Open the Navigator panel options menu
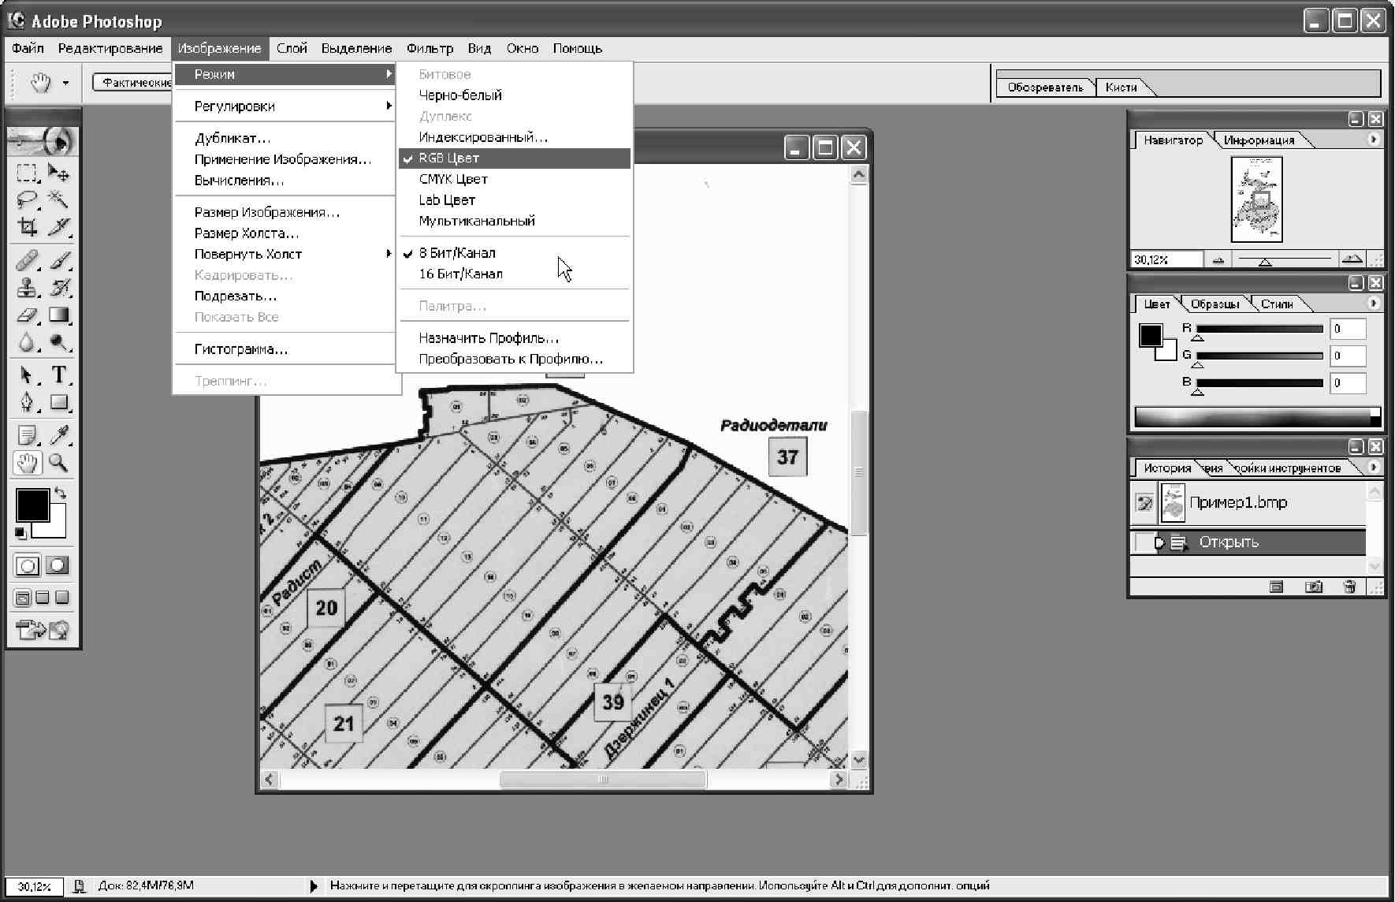1395x902 pixels. point(1374,140)
